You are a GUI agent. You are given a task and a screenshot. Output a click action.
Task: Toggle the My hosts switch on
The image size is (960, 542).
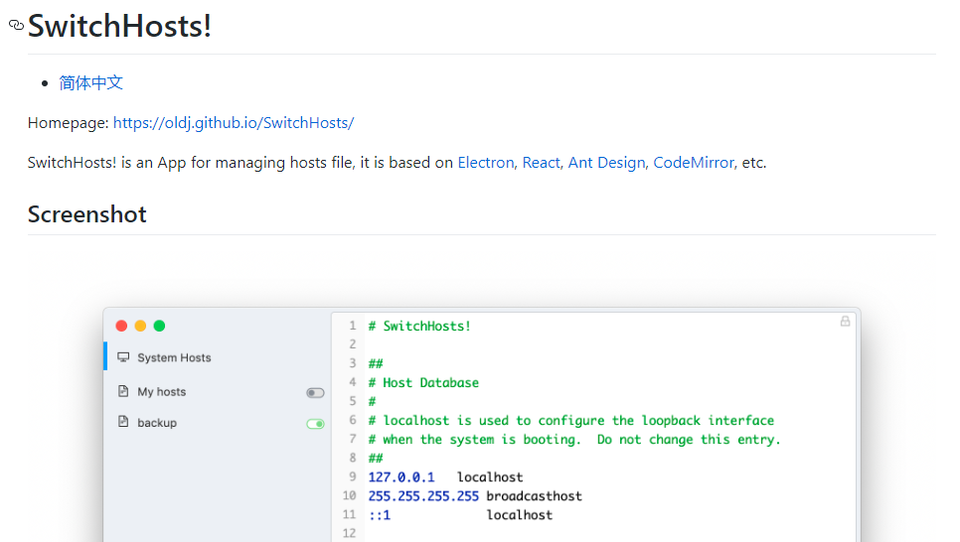click(x=315, y=393)
